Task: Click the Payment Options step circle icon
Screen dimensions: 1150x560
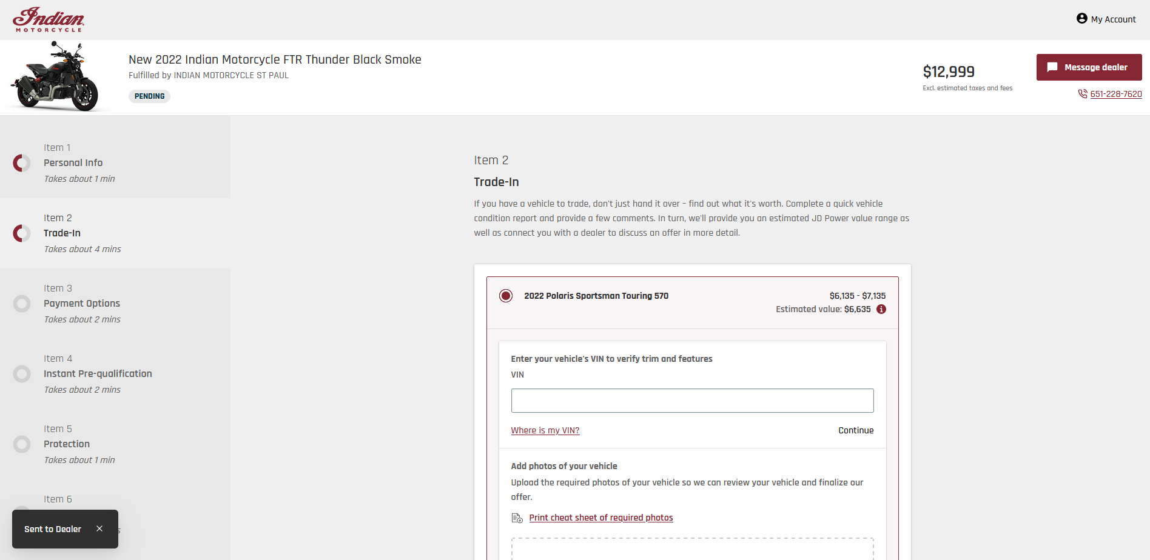Action: (x=22, y=304)
